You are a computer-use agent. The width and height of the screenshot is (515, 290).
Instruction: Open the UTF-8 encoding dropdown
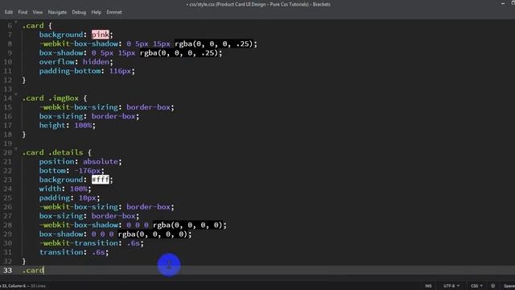point(451,286)
